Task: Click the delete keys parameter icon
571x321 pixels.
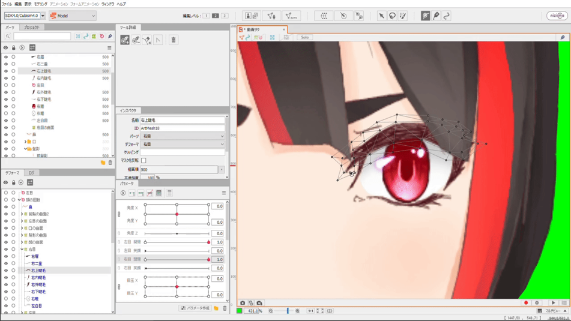Action: (150, 193)
